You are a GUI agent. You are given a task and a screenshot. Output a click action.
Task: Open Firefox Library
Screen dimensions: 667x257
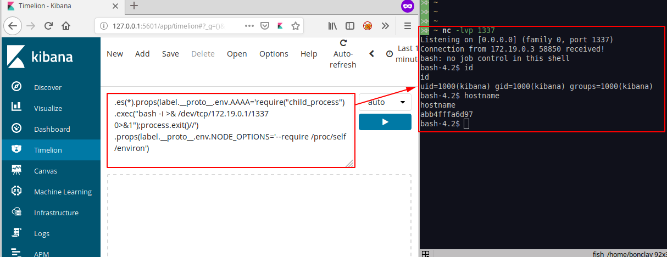tap(333, 26)
